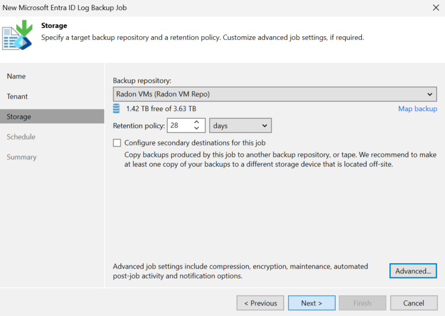Image resolution: width=445 pixels, height=316 pixels.
Task: Go to the Name wizard step
Action: tap(16, 76)
